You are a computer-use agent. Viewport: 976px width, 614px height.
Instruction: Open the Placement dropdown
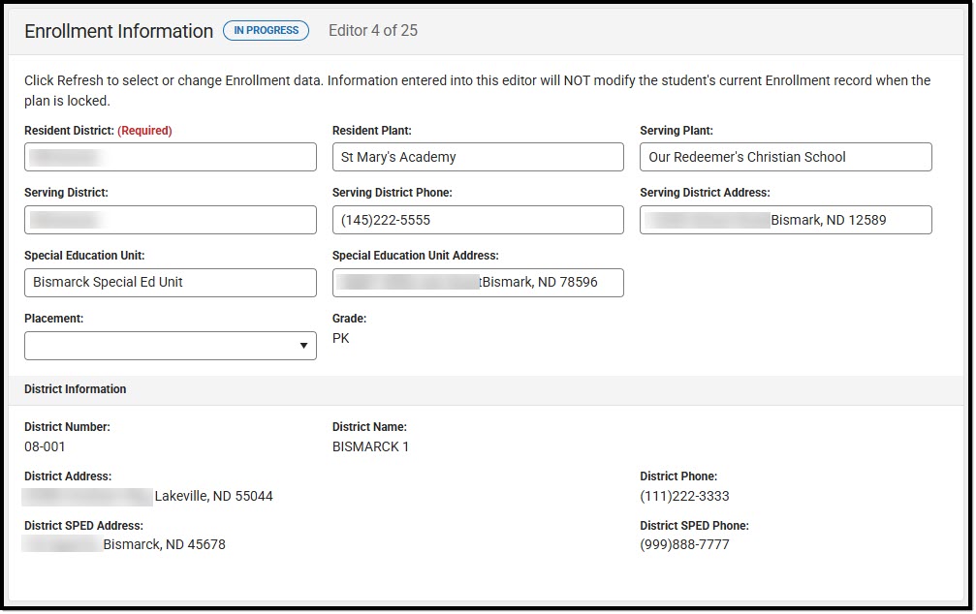click(x=170, y=346)
